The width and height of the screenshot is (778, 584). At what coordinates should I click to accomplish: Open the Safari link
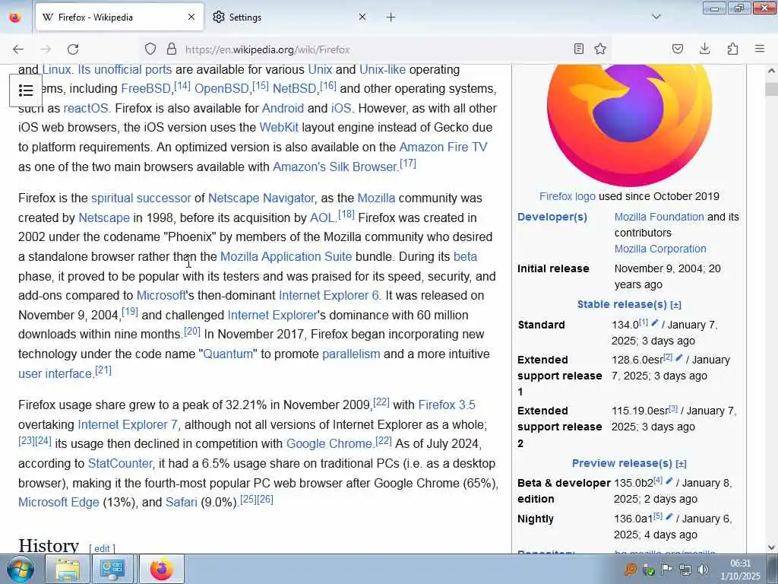click(181, 503)
